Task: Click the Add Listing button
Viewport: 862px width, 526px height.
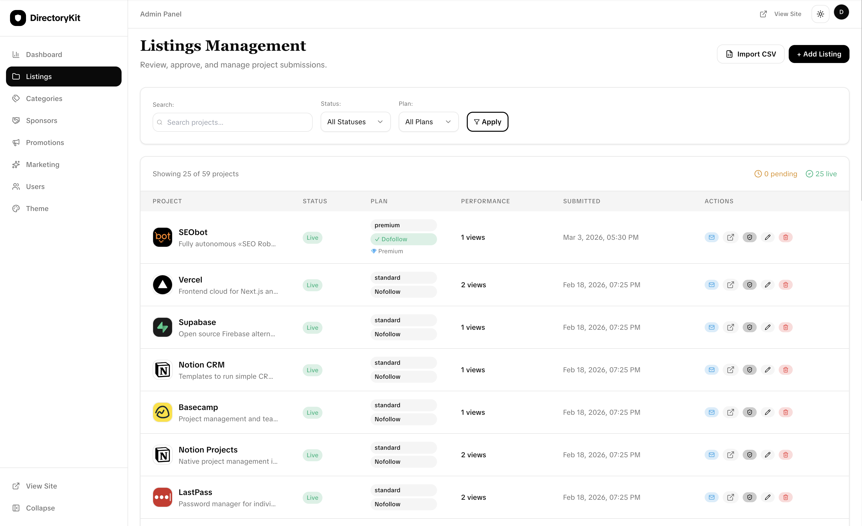Action: pyautogui.click(x=818, y=54)
